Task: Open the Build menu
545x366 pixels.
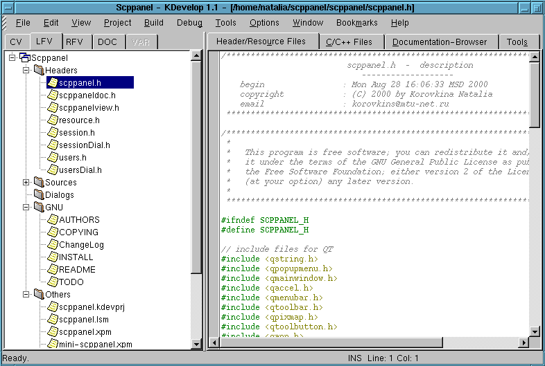Action: click(154, 23)
